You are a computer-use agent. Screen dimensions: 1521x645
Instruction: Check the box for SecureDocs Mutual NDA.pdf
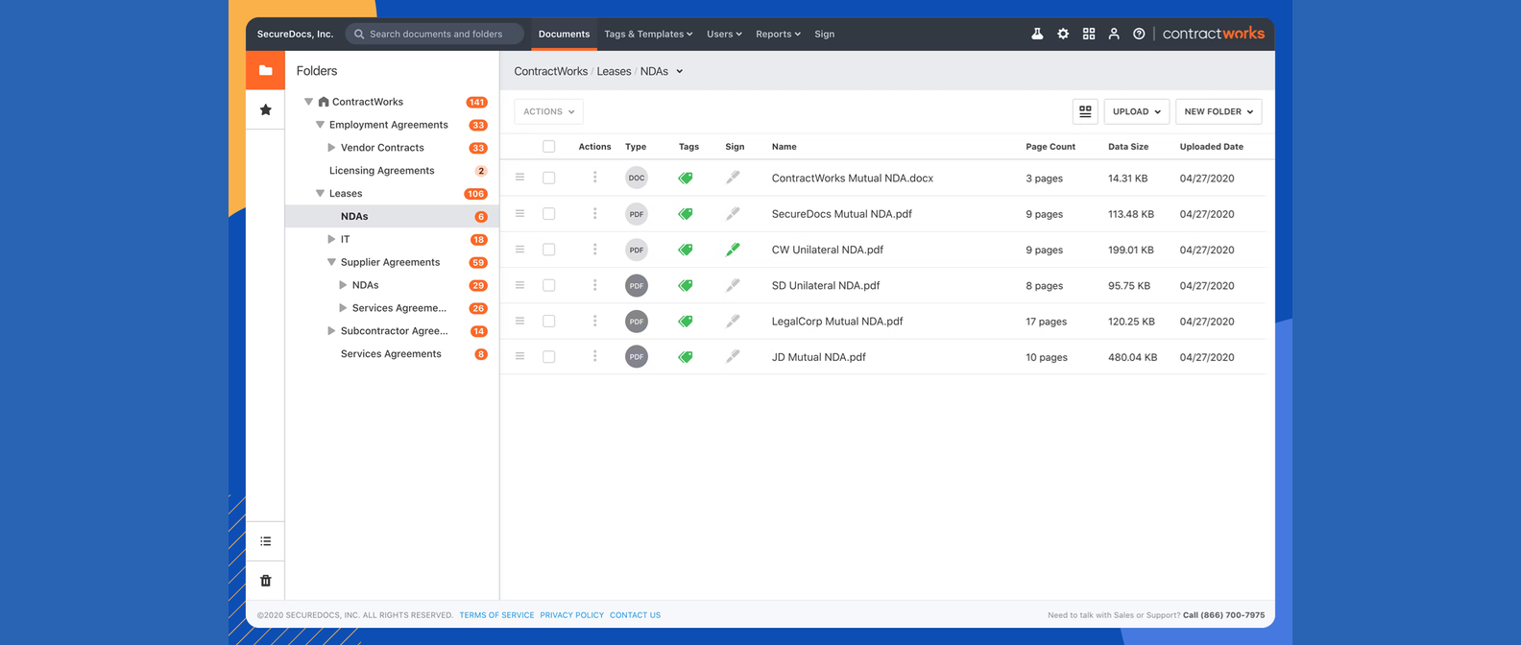point(549,214)
